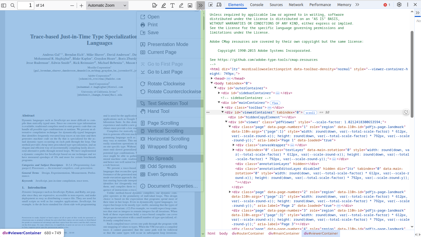Collapse the div#outerContainer node
Screen dimensions: 421x237
216,88
